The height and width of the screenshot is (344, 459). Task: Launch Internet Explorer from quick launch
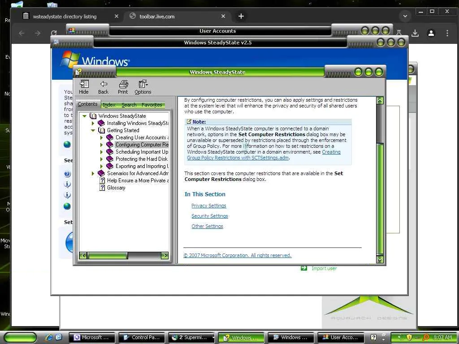coord(48,337)
